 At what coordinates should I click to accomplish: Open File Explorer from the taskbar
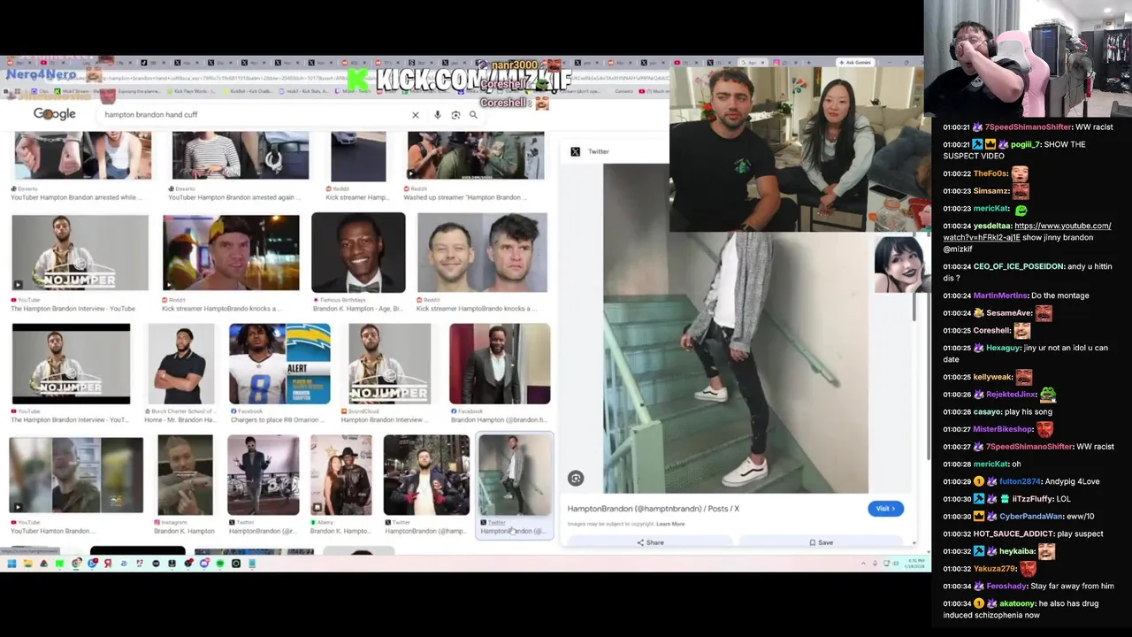pyautogui.click(x=27, y=564)
